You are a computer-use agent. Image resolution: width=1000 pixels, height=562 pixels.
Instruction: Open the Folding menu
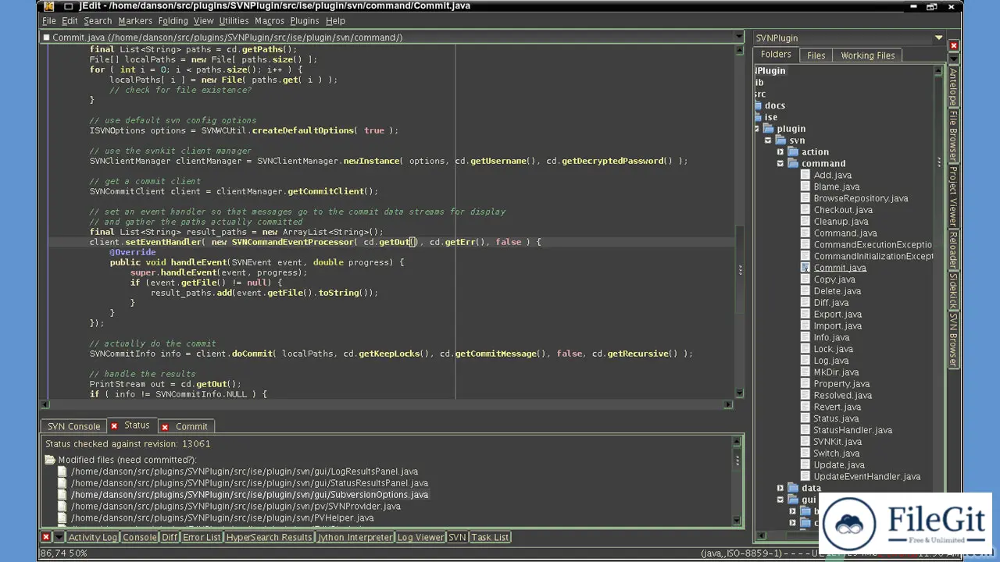coord(173,21)
